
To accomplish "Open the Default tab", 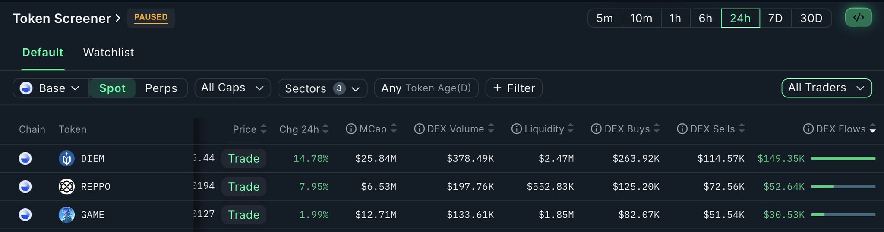I will [x=43, y=53].
